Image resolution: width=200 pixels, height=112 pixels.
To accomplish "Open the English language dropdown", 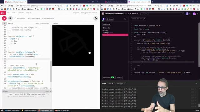I will pyautogui.click(x=76, y=13).
